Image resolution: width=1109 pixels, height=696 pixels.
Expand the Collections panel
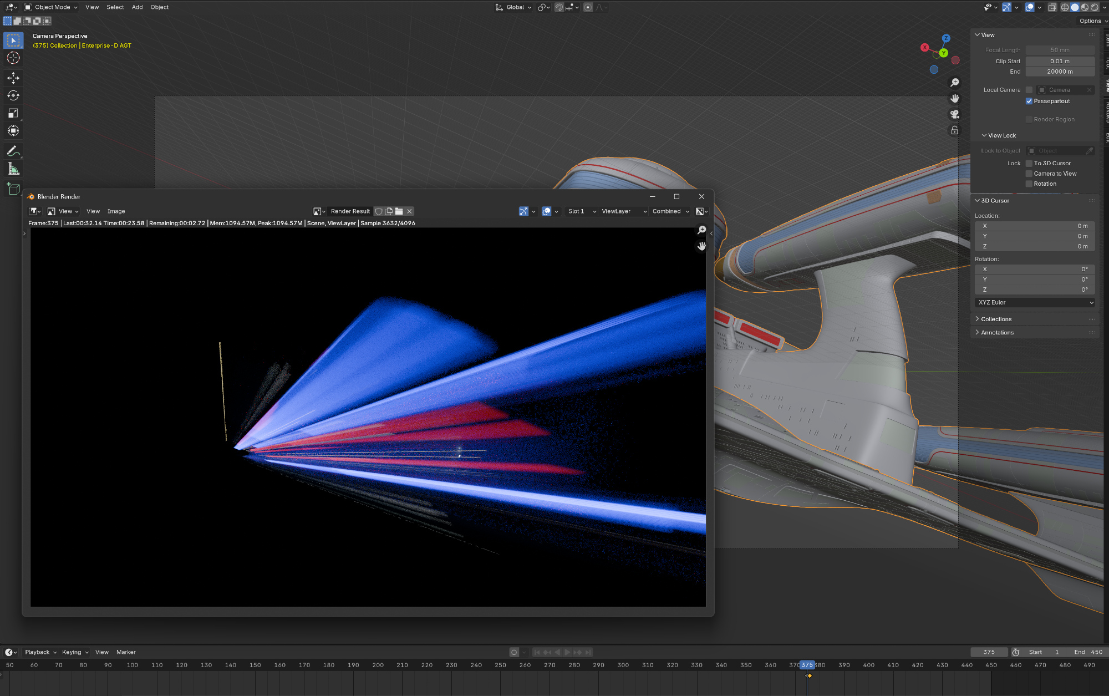pyautogui.click(x=996, y=319)
